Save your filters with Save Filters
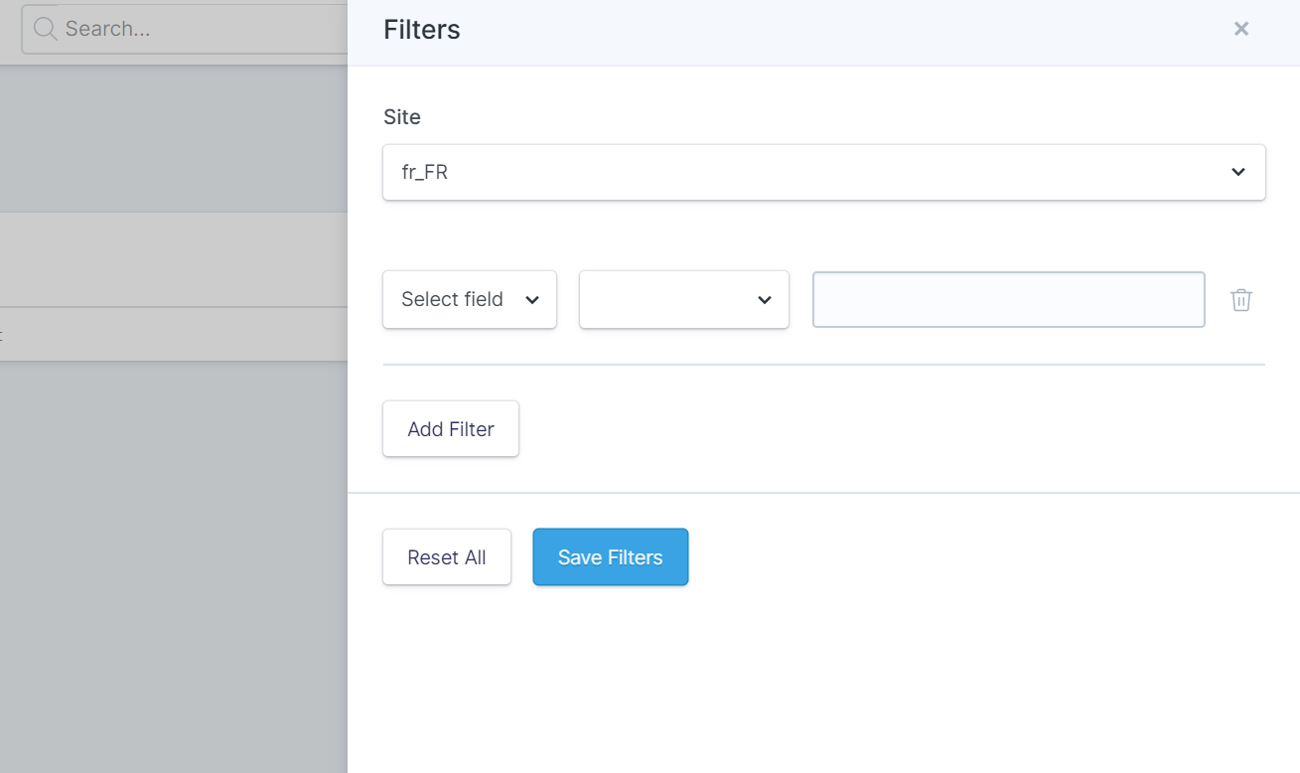Screen dimensions: 1300x773 point(610,556)
